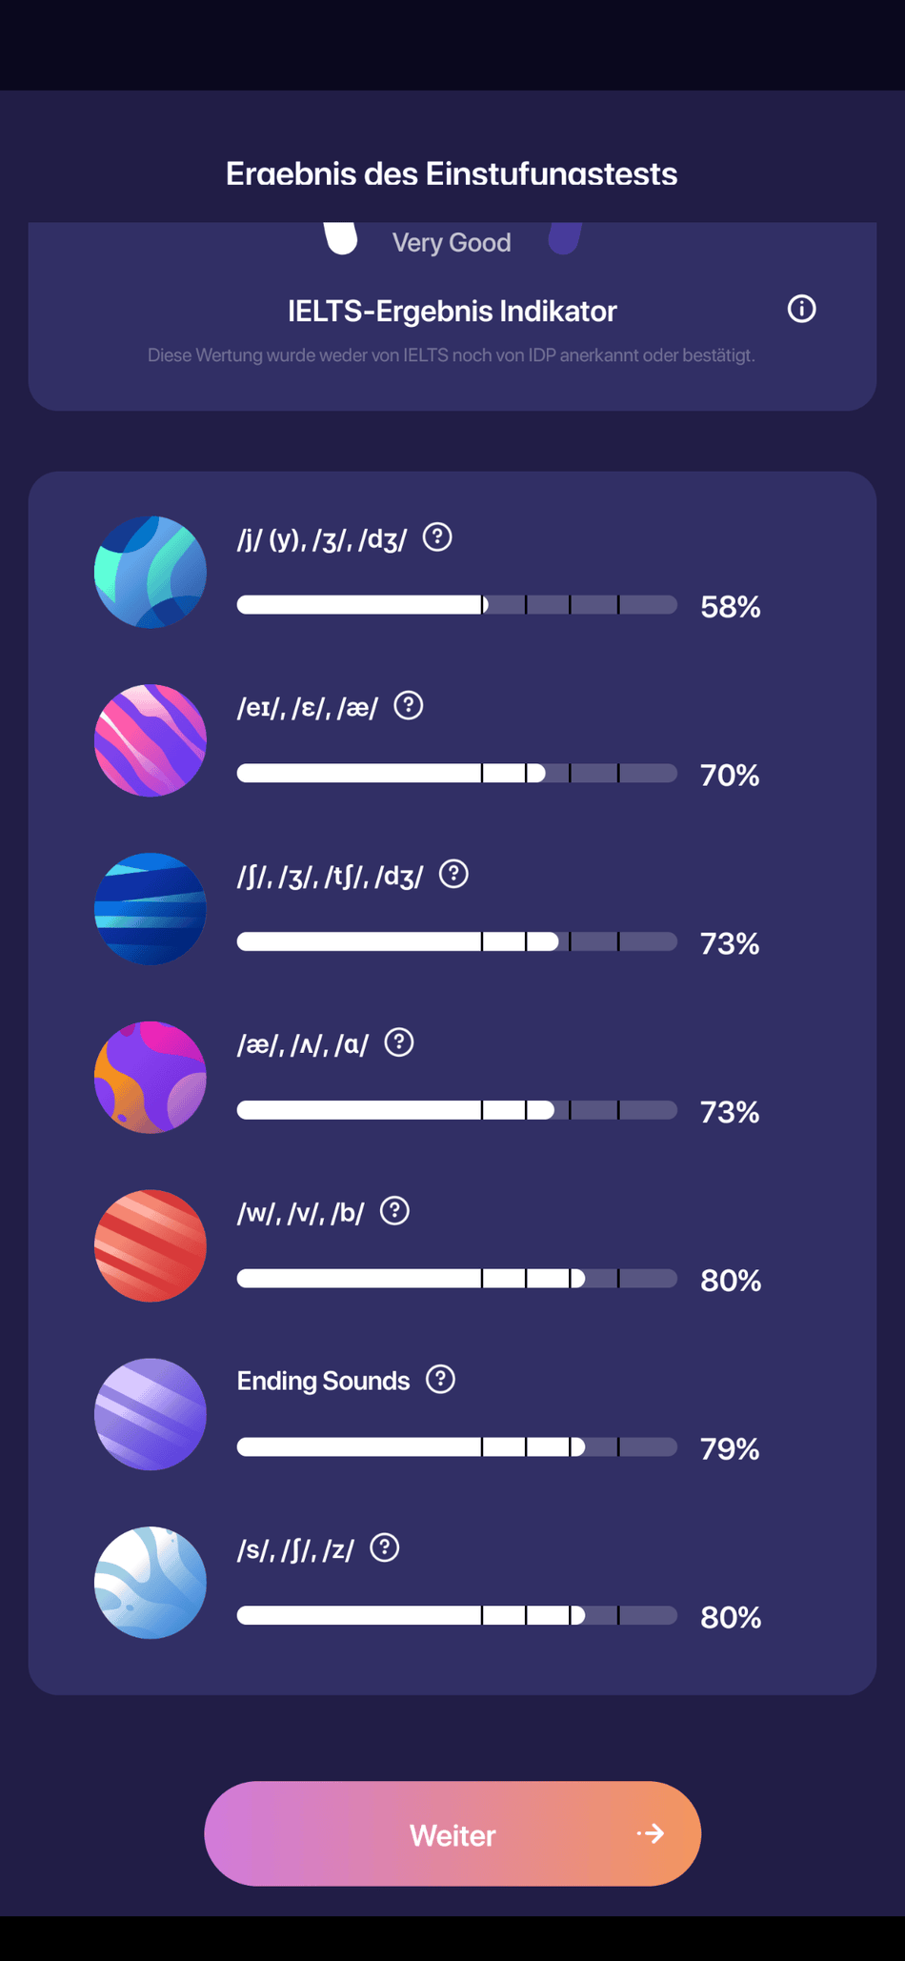The height and width of the screenshot is (1961, 905).
Task: Select the red striped planet thumbnail
Action: pos(151,1245)
